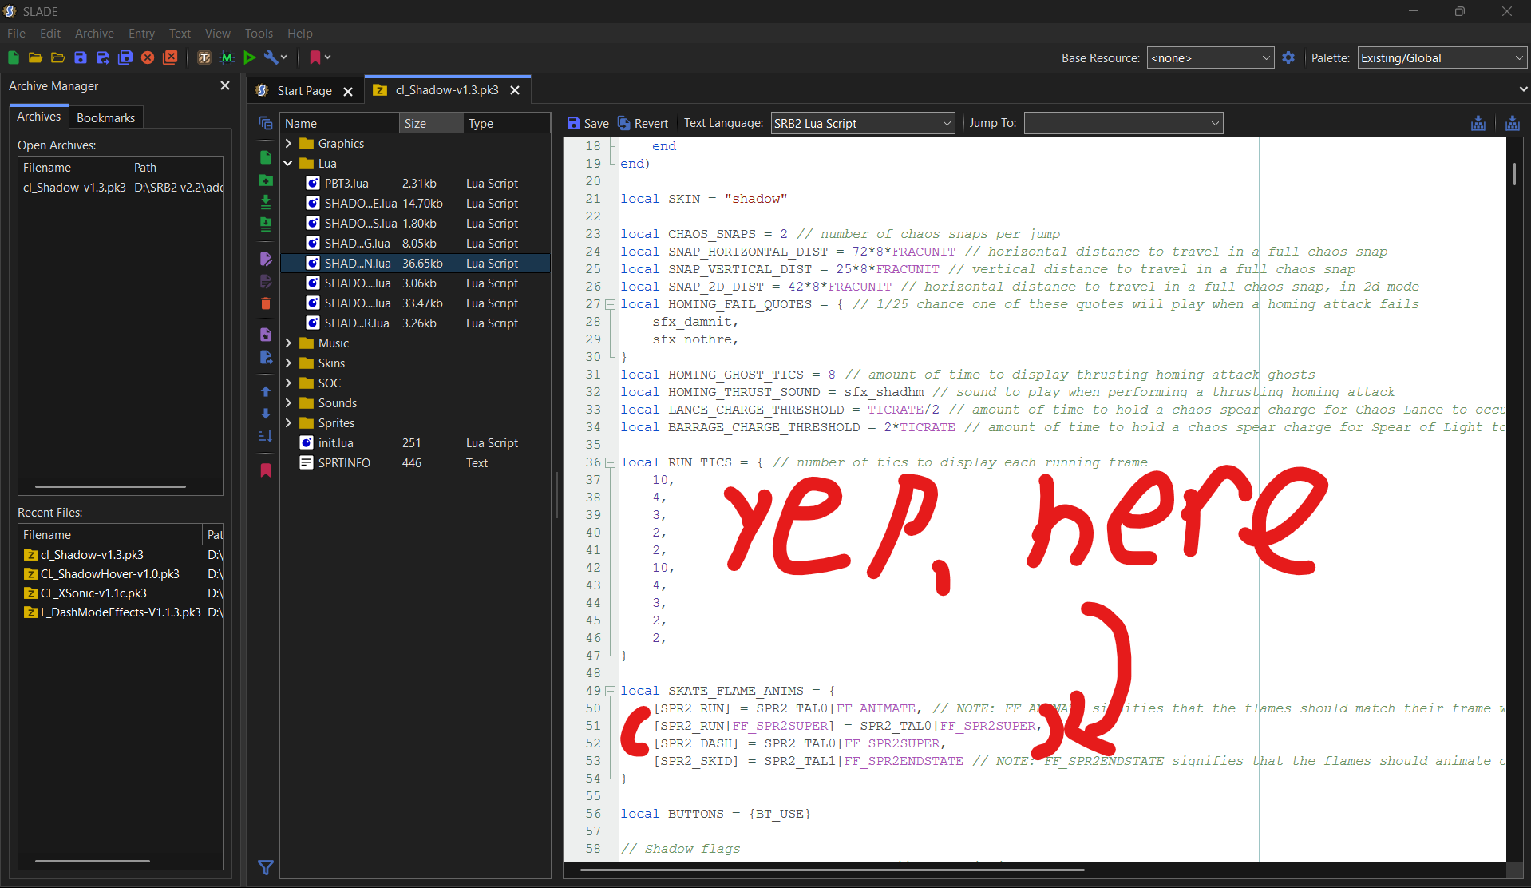Image resolution: width=1531 pixels, height=888 pixels.
Task: Create a new archive with green file icon
Action: (13, 57)
